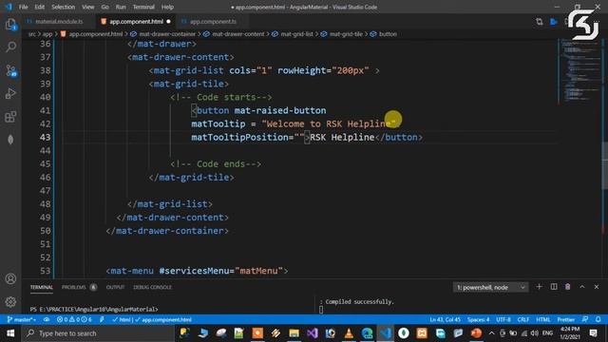Open notifications bell in status bar
The height and width of the screenshot is (342, 608).
(x=598, y=319)
